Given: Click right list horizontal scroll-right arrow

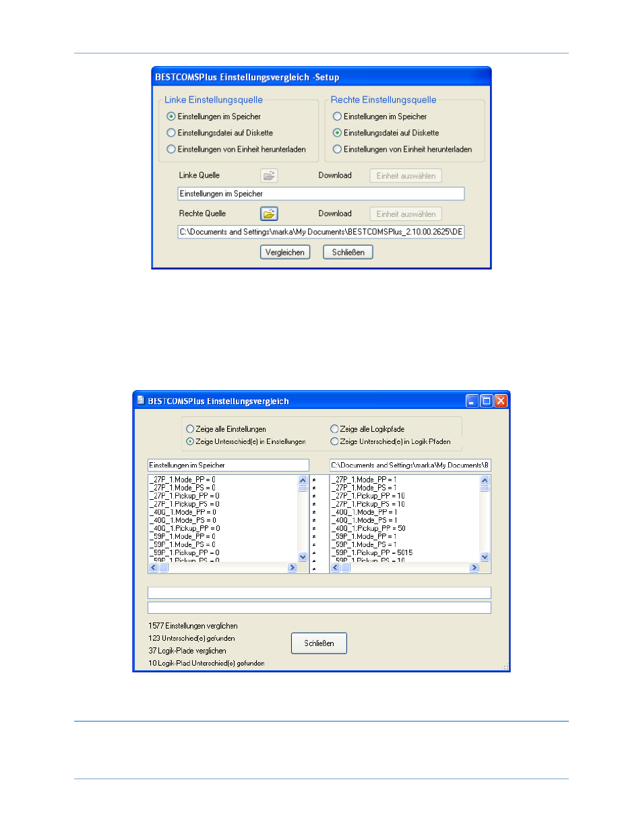Looking at the screenshot, I should pos(474,568).
